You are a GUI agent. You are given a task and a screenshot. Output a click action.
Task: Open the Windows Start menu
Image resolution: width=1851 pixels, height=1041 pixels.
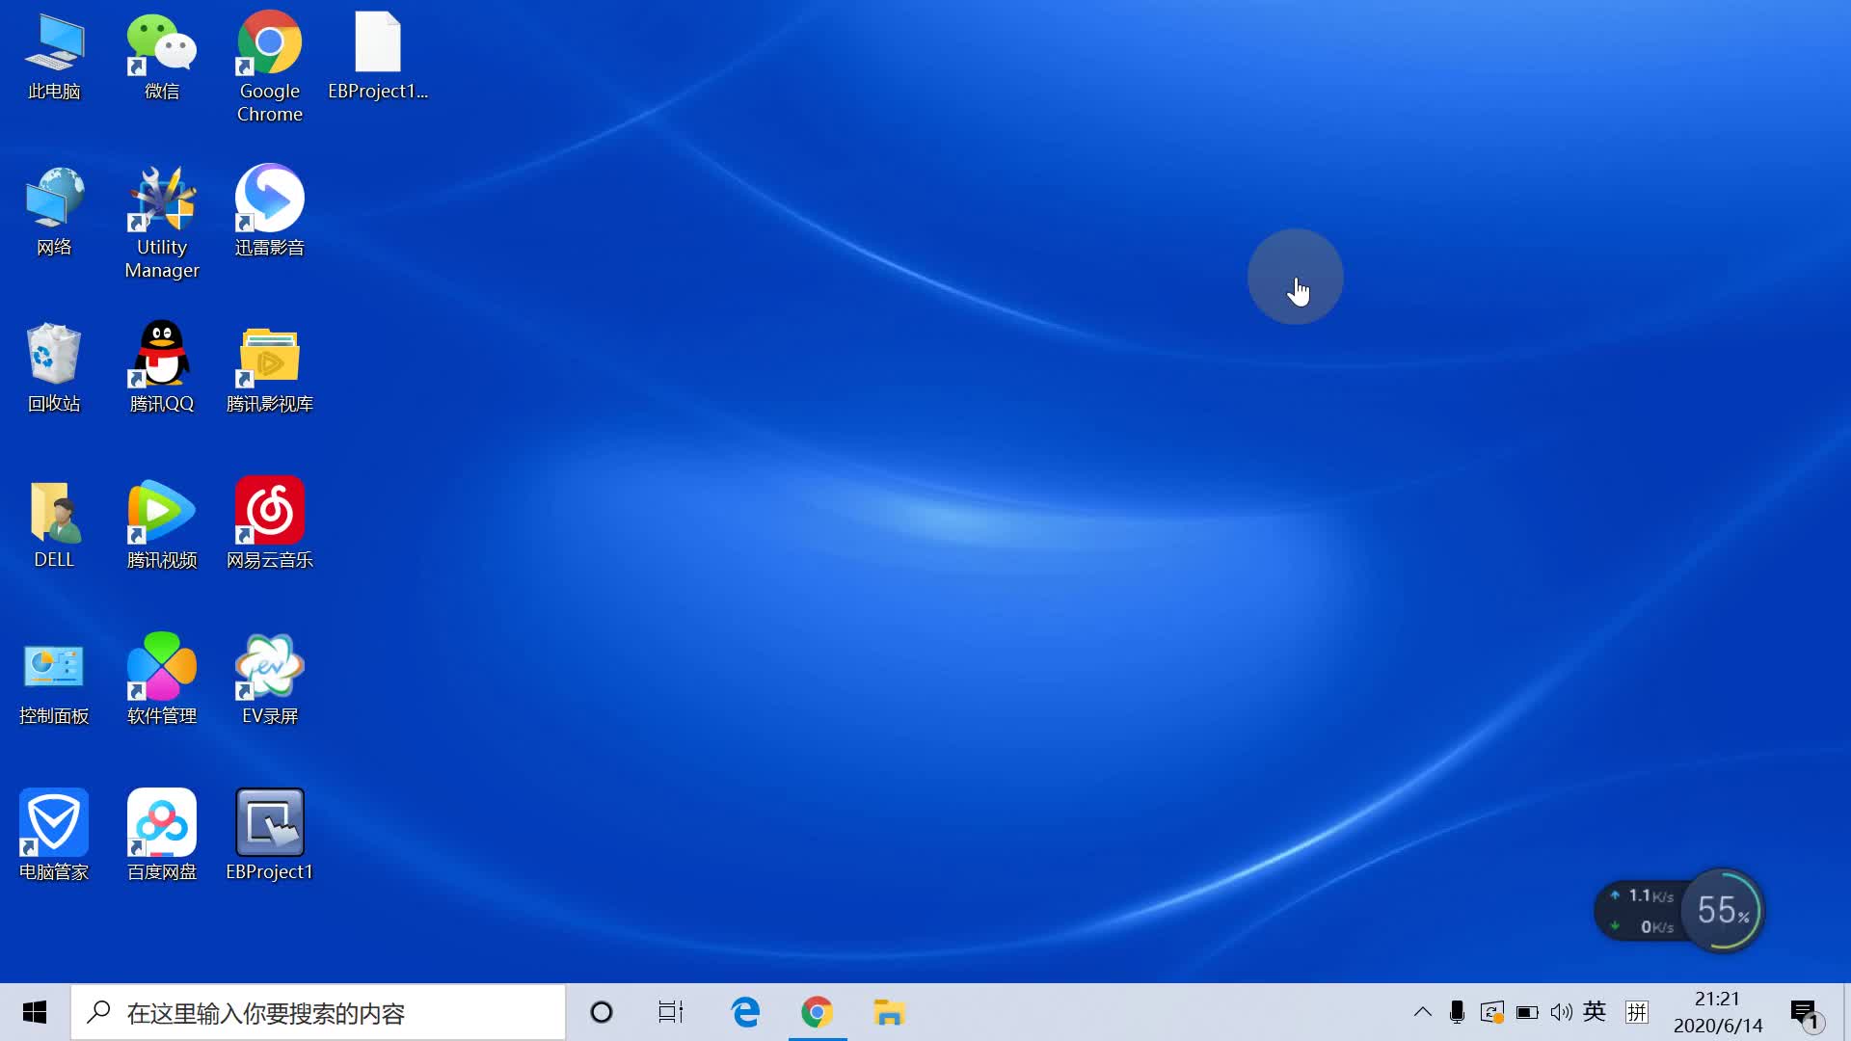35,1012
